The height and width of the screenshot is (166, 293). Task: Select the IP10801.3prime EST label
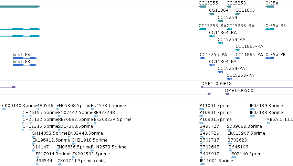[215, 113]
